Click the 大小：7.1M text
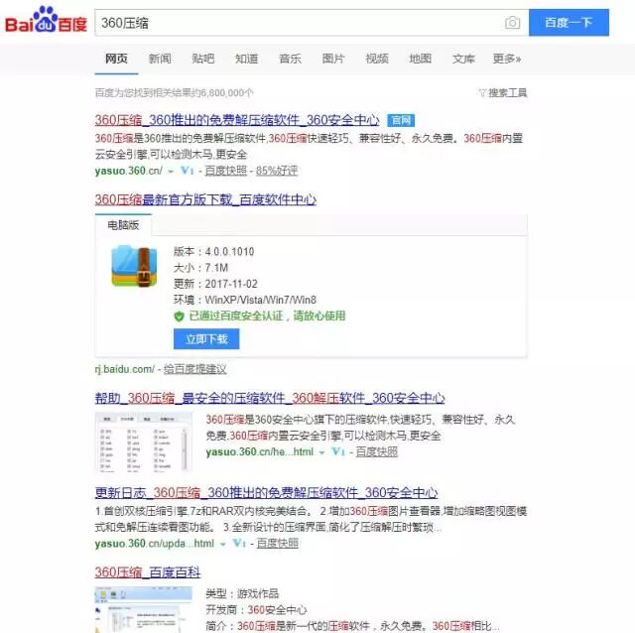 (200, 268)
